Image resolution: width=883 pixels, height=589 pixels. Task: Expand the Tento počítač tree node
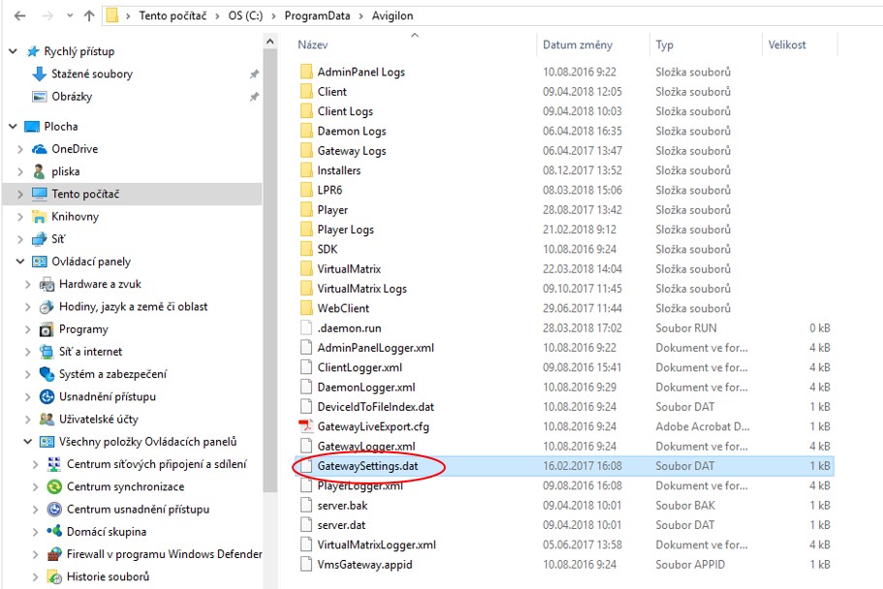click(21, 194)
